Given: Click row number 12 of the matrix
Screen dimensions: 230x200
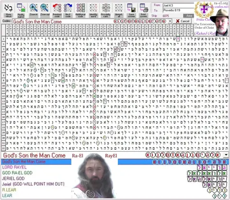Looking at the screenshot, I should (x=3, y=96).
